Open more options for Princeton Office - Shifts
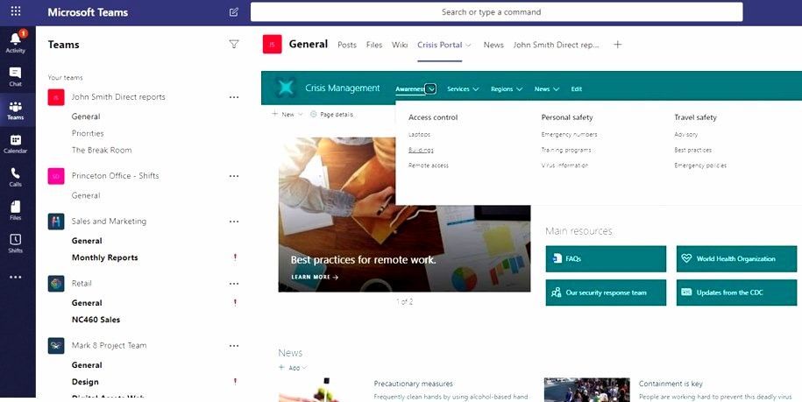Viewport: 802px width, 402px height. coord(234,176)
